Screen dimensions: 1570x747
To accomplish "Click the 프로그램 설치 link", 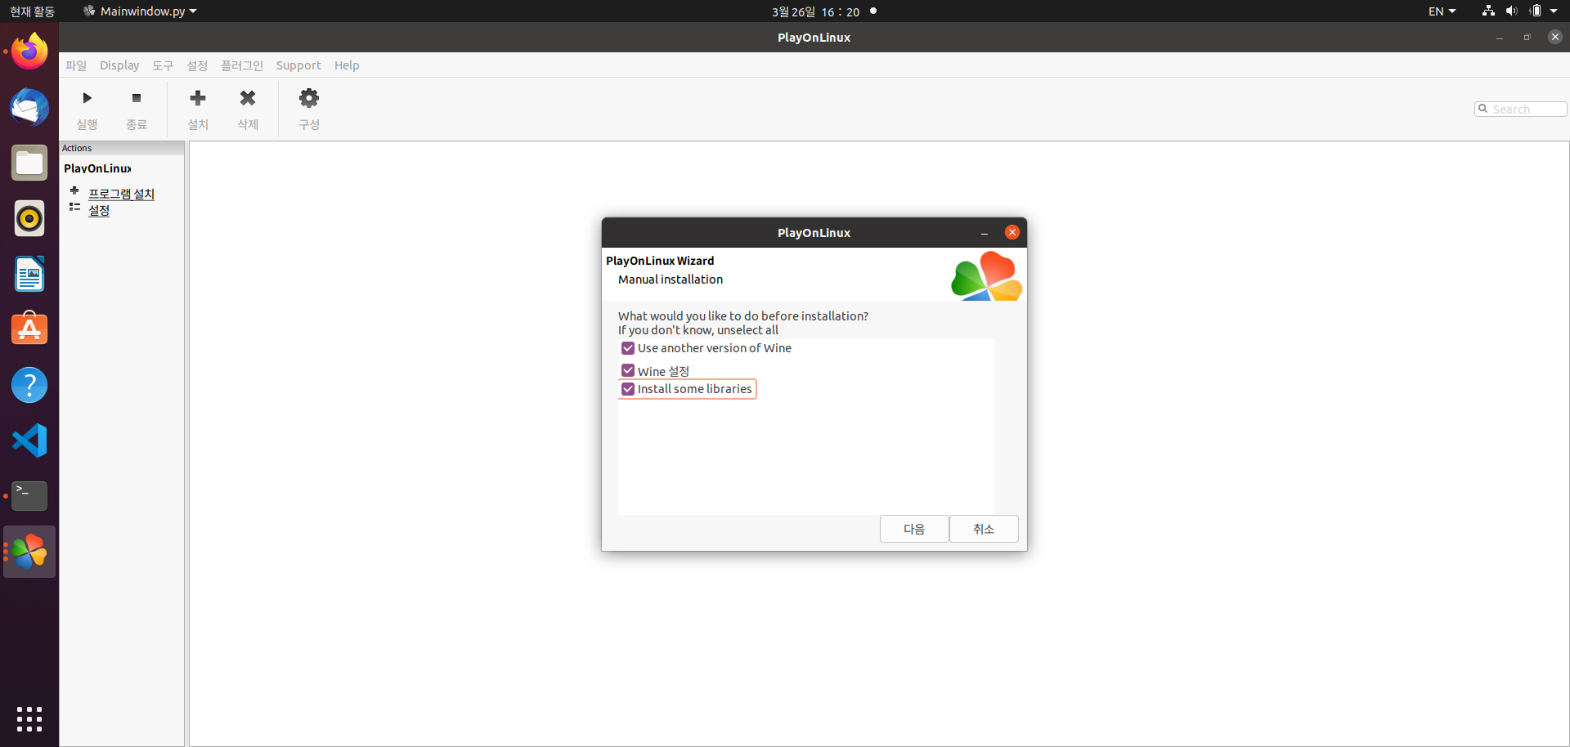I will (121, 194).
